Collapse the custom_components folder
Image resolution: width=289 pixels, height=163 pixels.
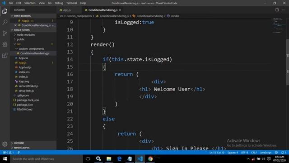(31, 48)
